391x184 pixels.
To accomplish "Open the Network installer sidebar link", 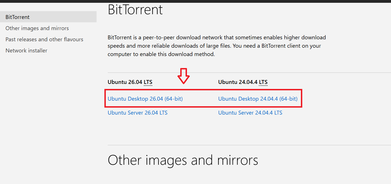I will 26,50.
